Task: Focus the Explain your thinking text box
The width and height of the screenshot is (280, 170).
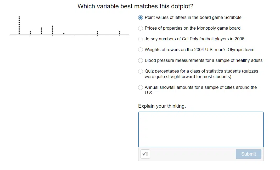Action: click(201, 129)
